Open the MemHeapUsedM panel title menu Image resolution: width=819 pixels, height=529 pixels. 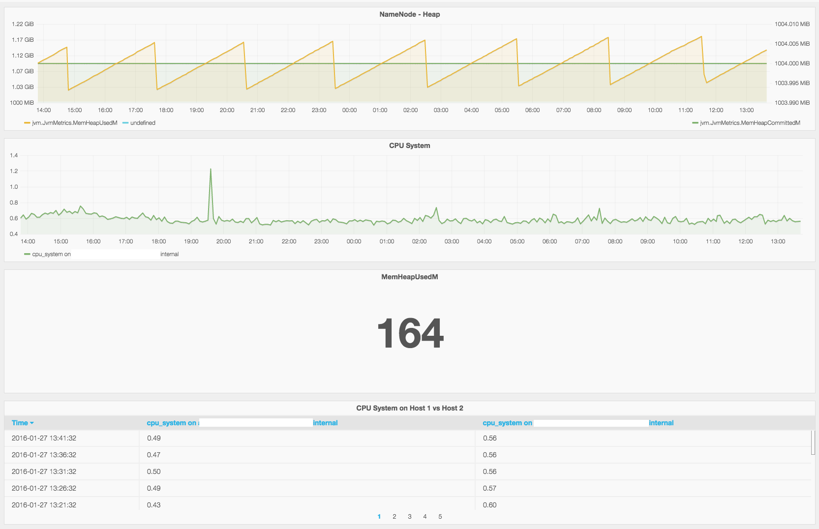[409, 277]
